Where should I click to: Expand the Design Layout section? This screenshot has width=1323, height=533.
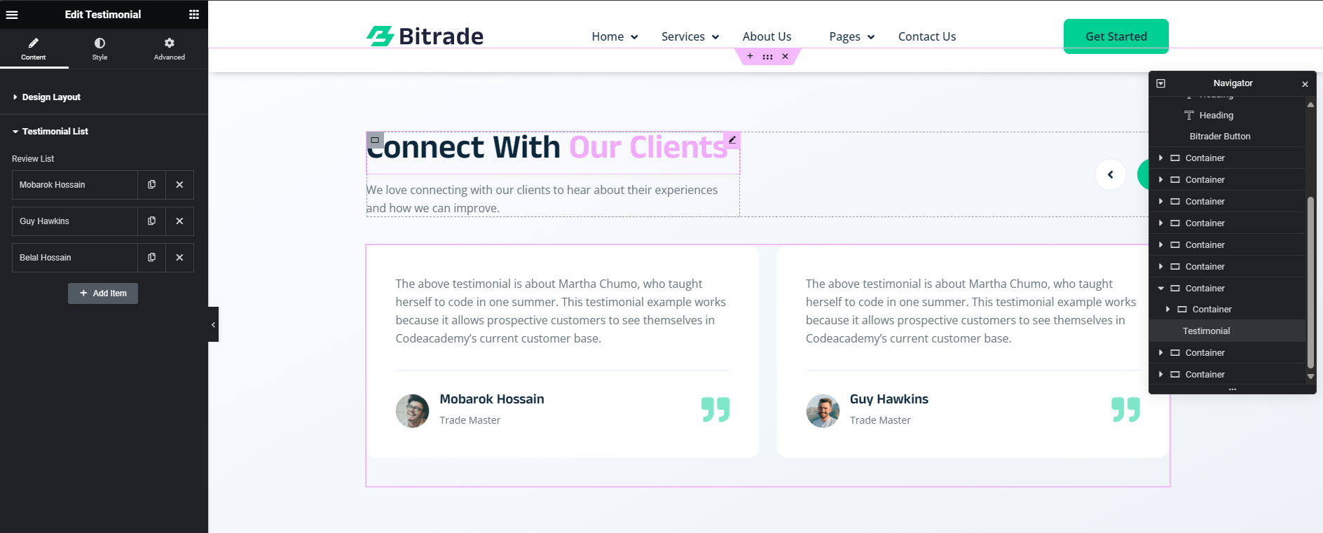click(51, 97)
